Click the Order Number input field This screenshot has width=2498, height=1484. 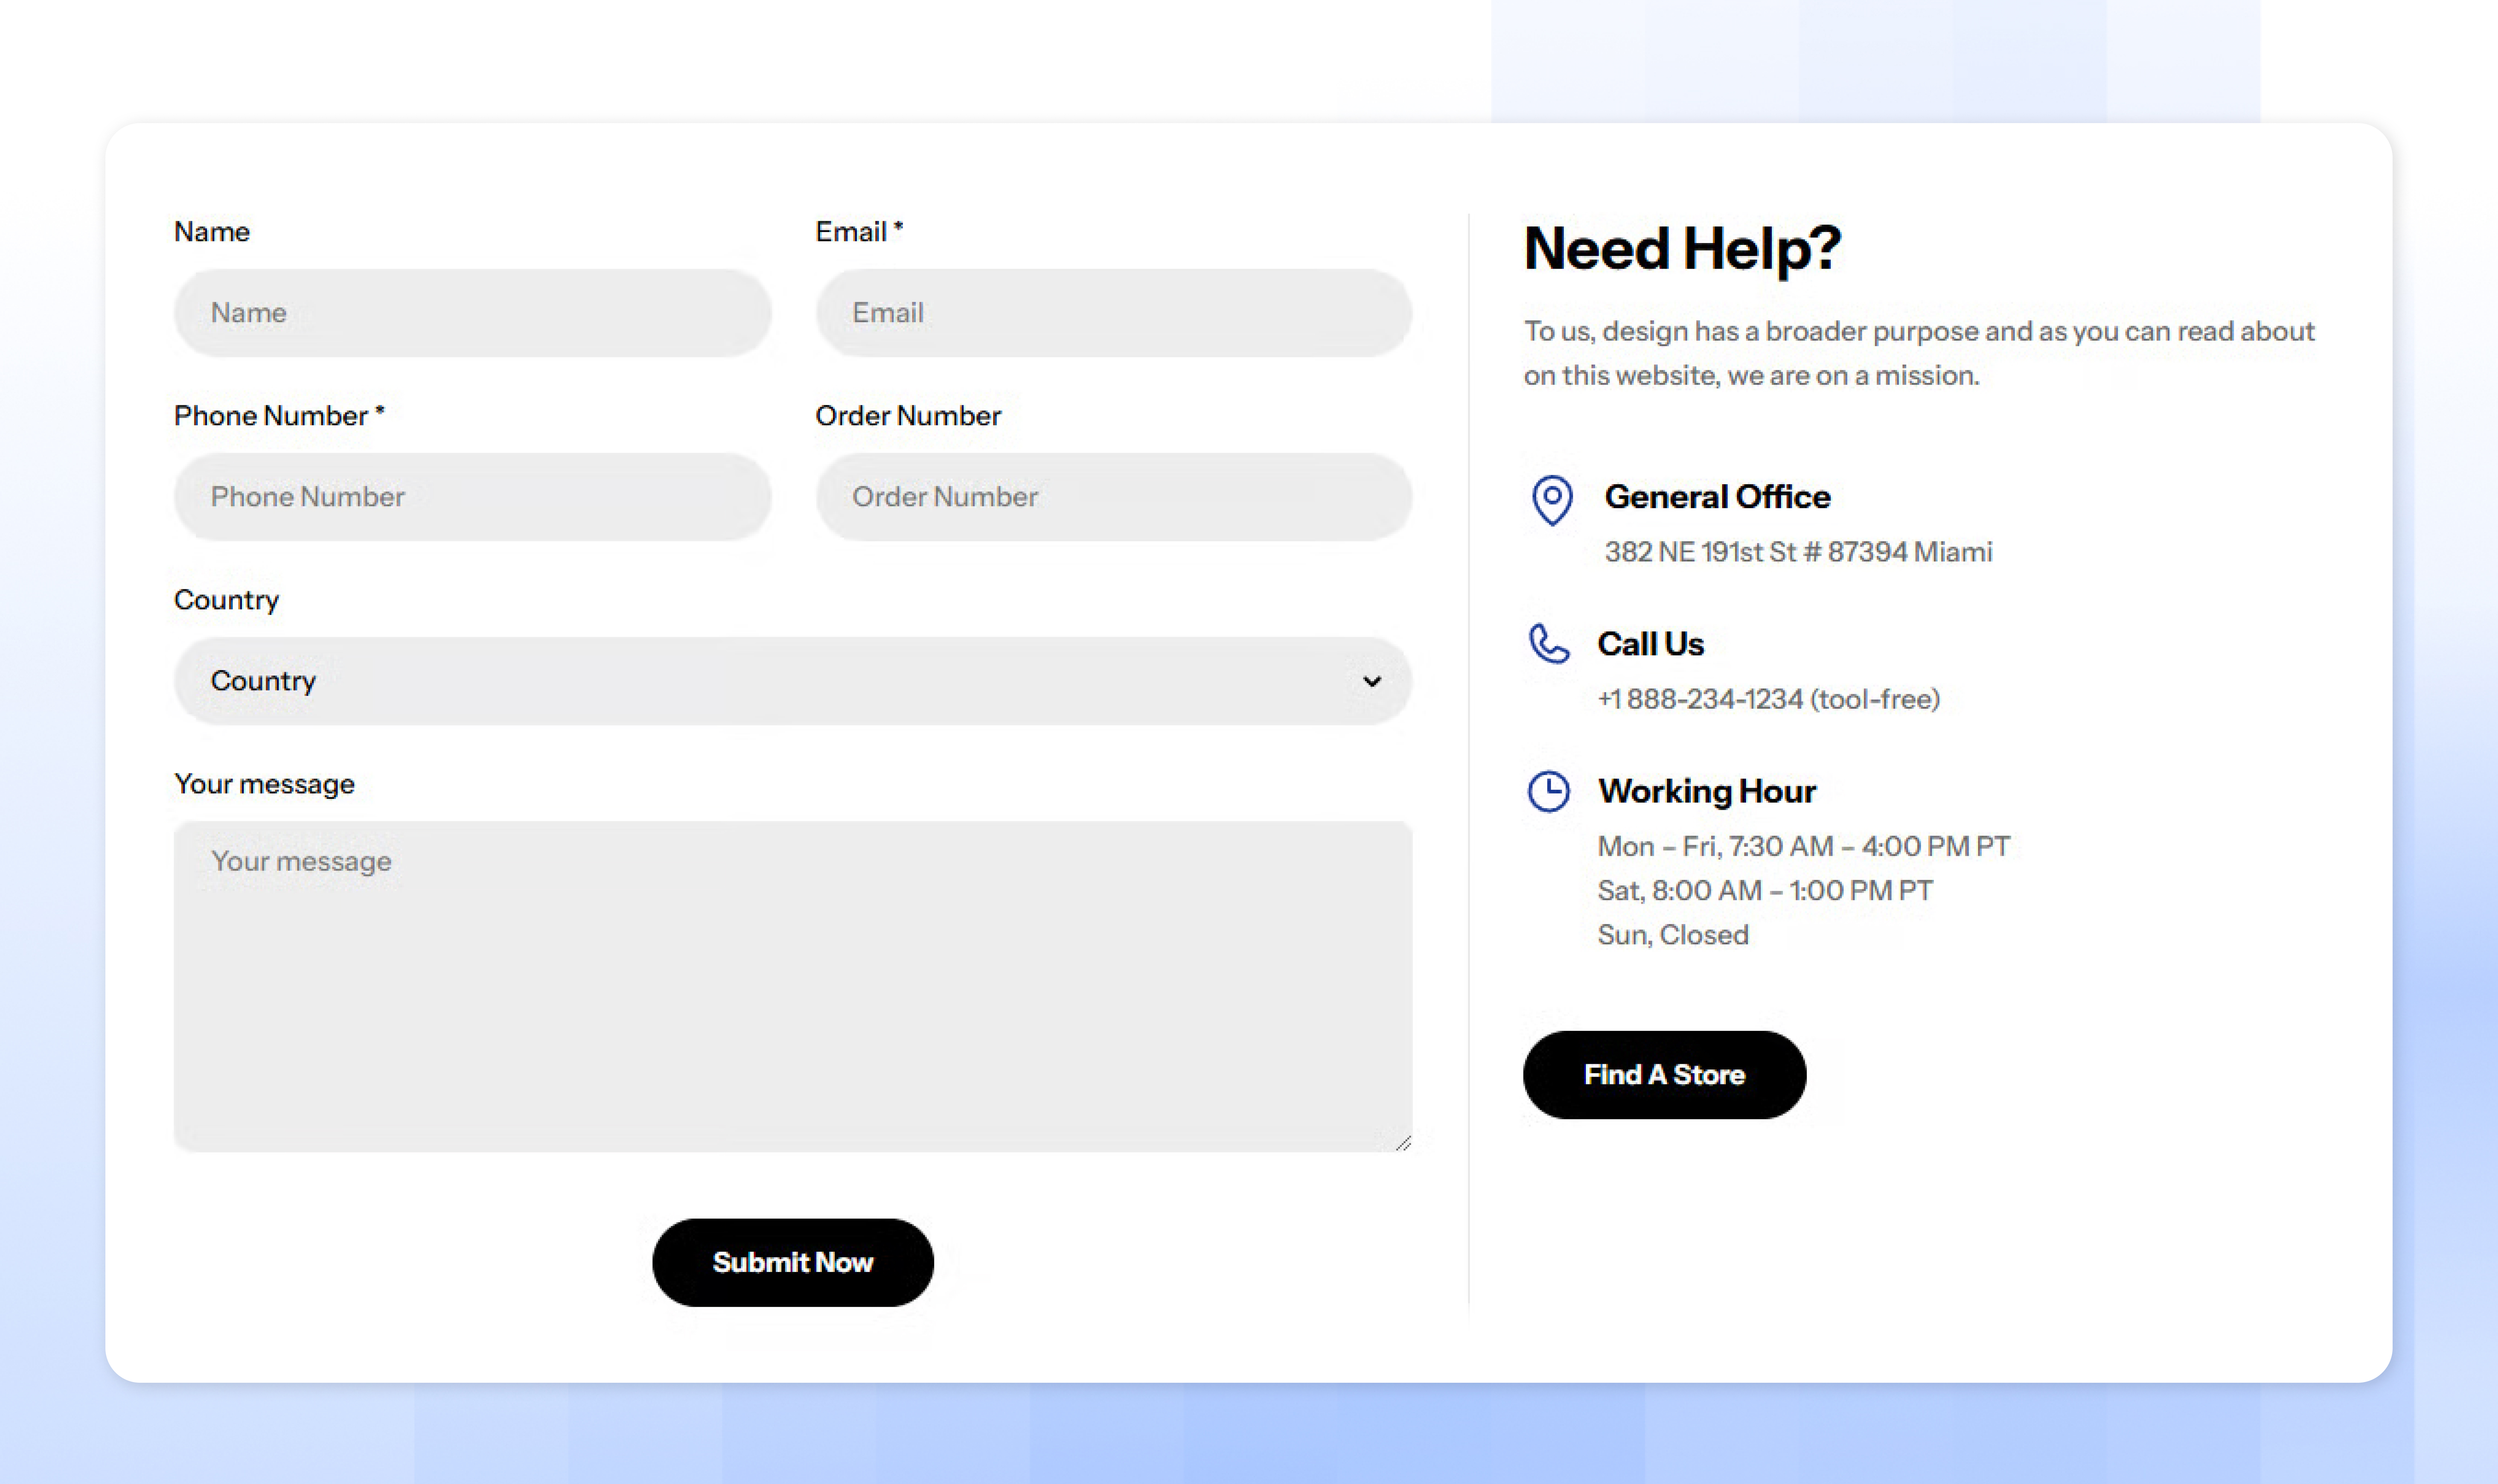point(1114,497)
